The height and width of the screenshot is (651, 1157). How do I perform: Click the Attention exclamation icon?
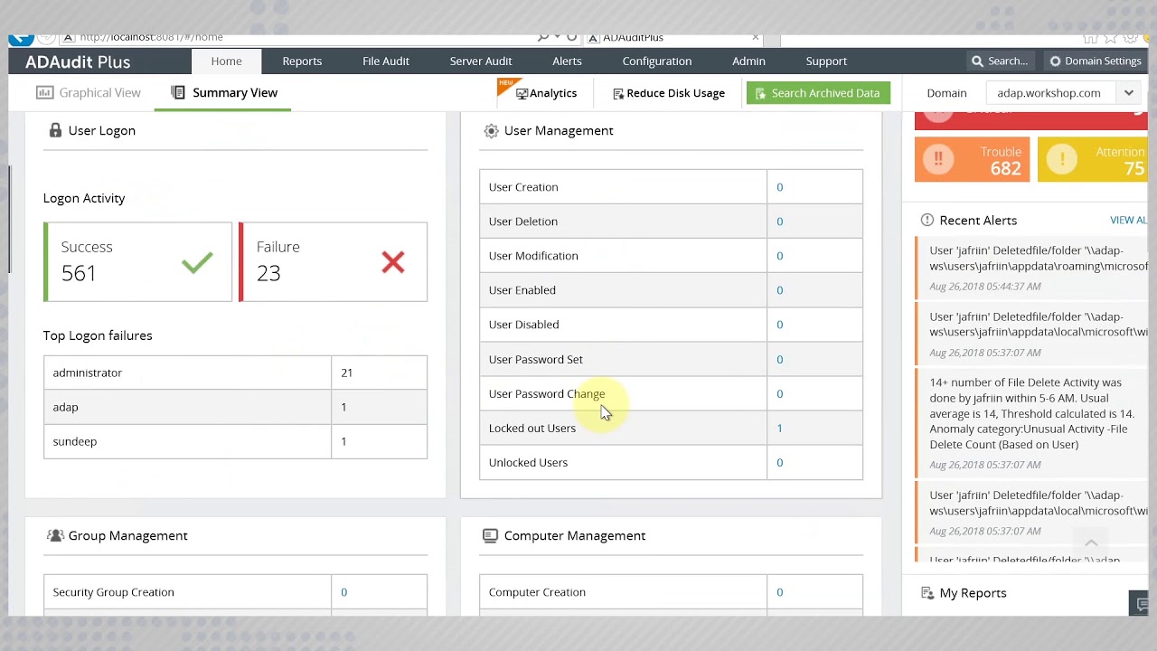point(1062,159)
